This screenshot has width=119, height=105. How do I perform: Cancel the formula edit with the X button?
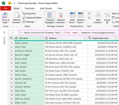click(13, 32)
